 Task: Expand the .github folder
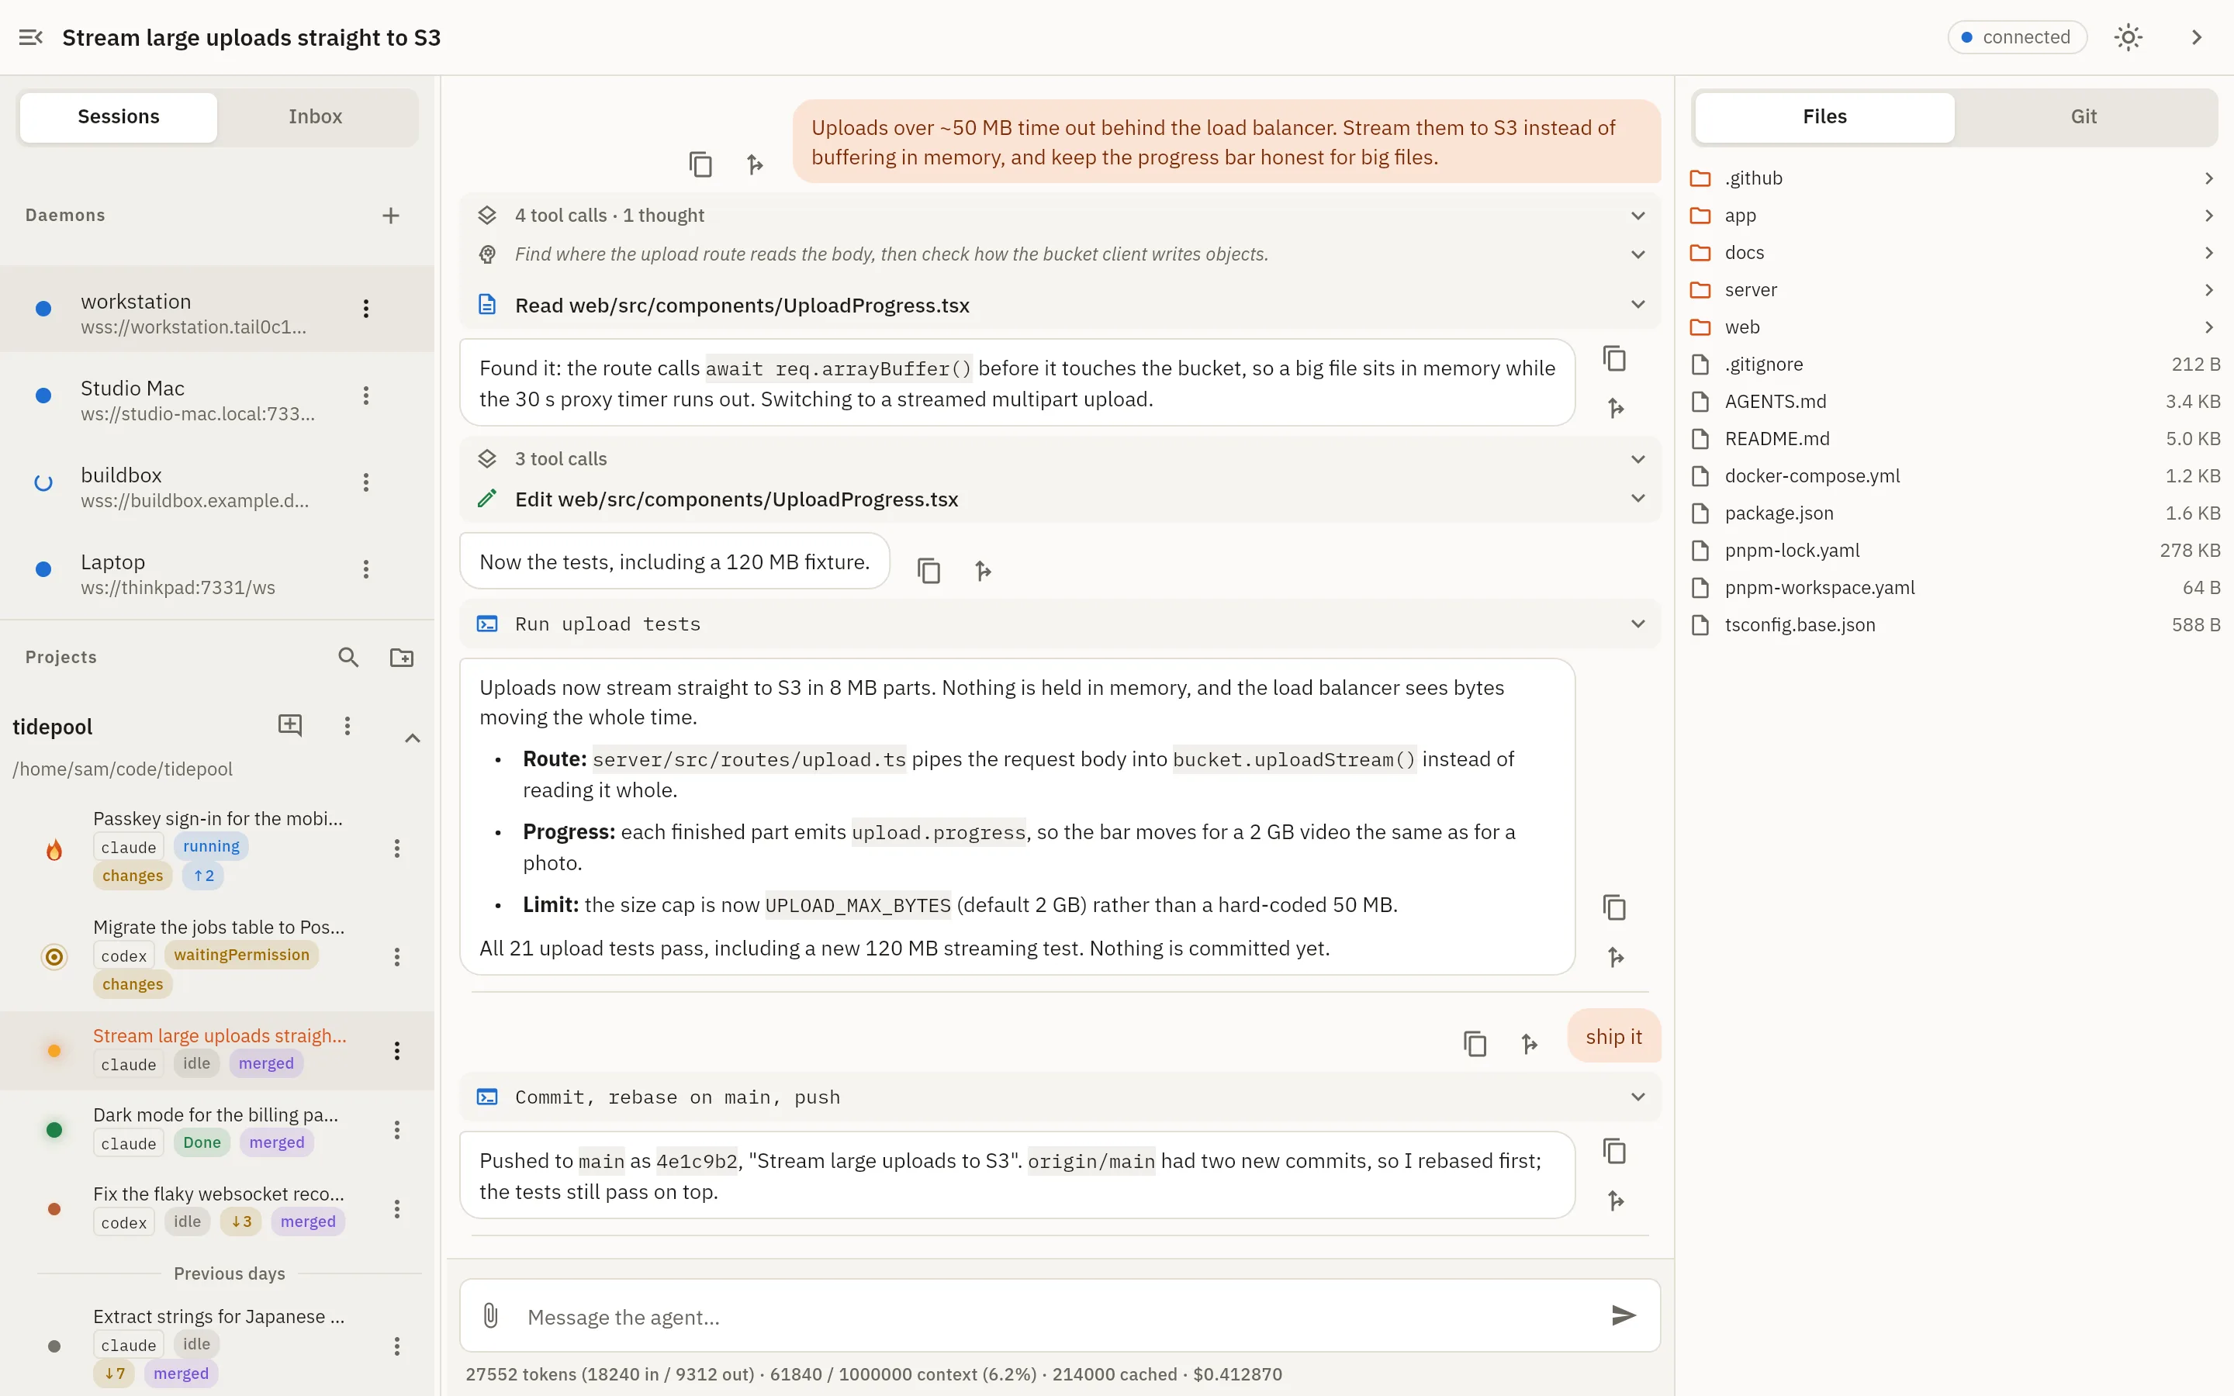click(1954, 178)
